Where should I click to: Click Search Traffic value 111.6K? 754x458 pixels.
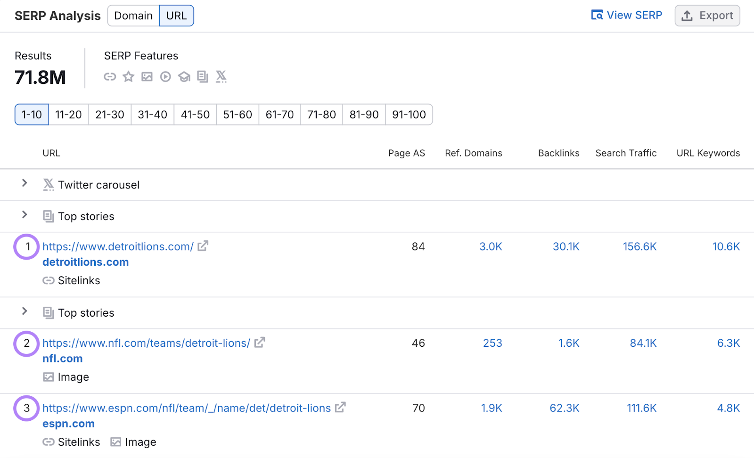pyautogui.click(x=641, y=408)
